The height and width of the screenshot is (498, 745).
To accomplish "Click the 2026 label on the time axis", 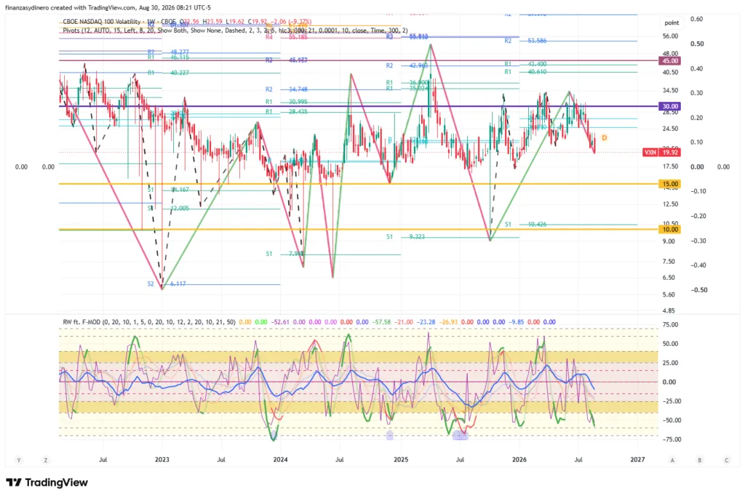I will (519, 459).
